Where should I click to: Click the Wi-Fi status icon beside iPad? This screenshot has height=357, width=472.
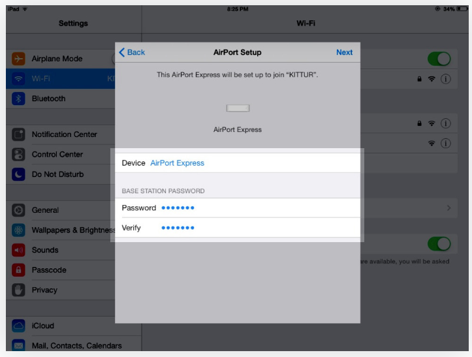25,9
